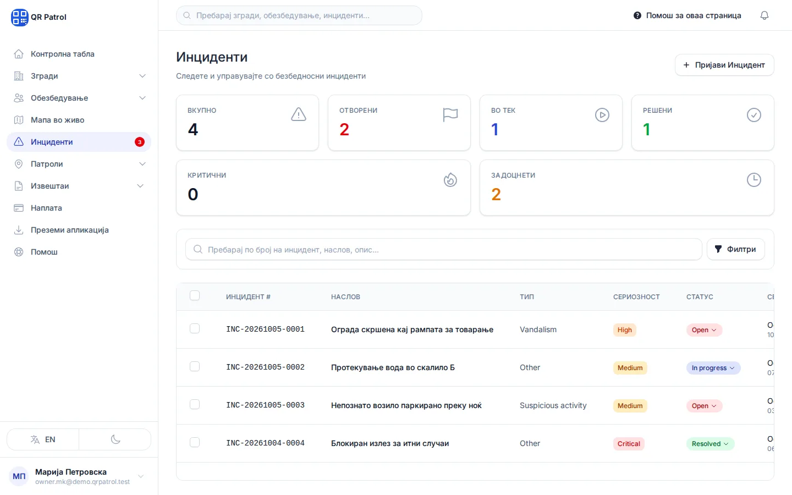Screen dimensions: 792x495
Task: Click the Пријави Инцидент button
Action: [x=724, y=65]
